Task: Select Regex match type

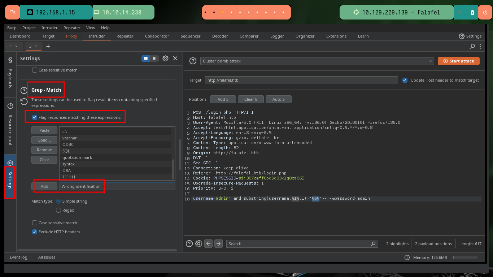Action: [58, 210]
